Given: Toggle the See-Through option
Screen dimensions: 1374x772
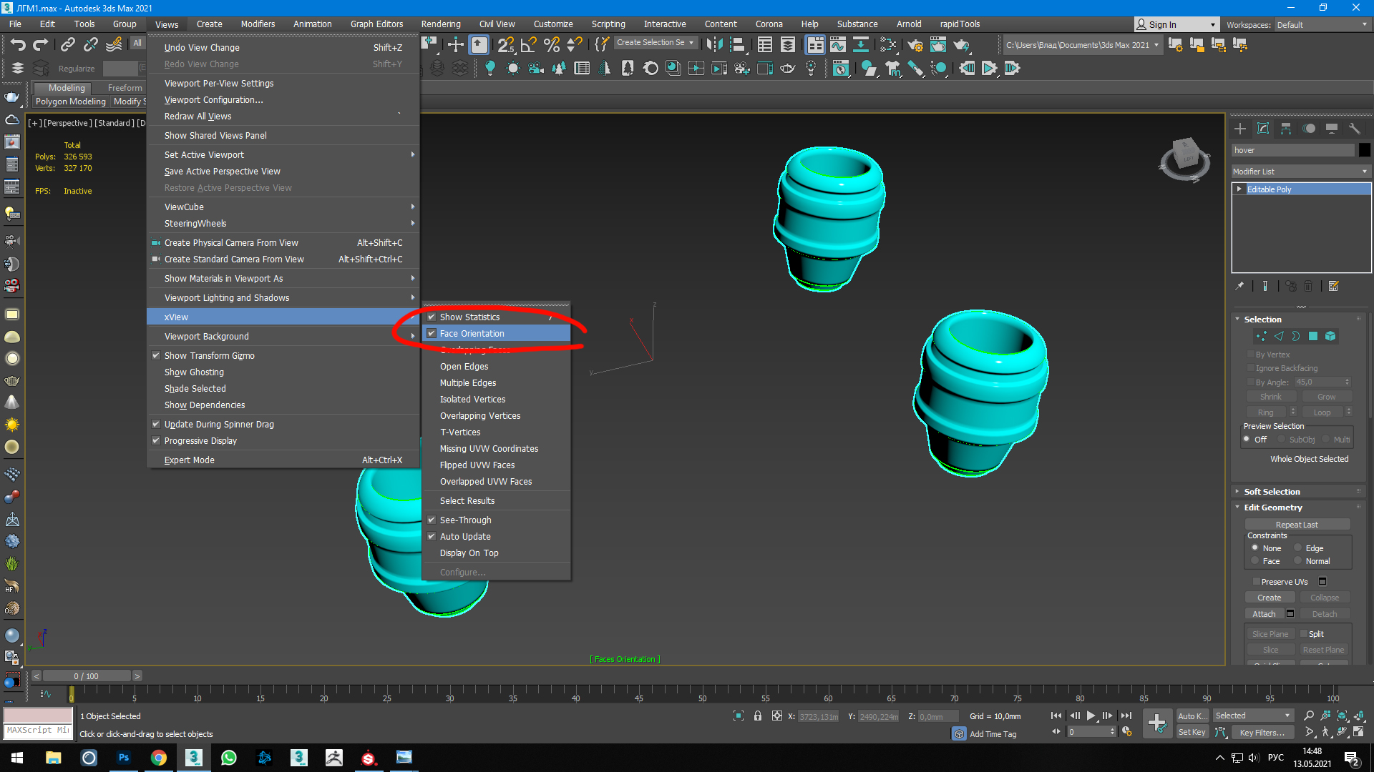Looking at the screenshot, I should pos(465,520).
